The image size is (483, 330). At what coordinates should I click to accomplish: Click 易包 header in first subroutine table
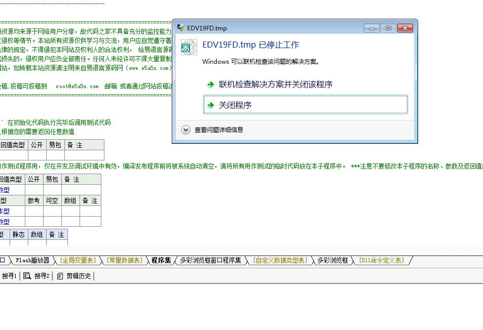pyautogui.click(x=55, y=145)
